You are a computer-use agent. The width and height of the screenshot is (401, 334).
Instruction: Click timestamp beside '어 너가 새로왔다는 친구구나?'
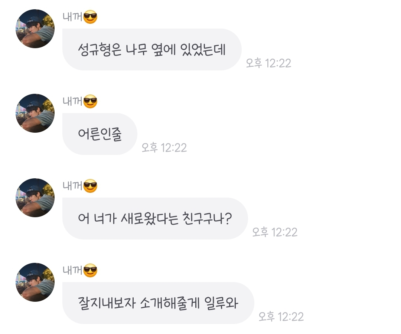(275, 232)
